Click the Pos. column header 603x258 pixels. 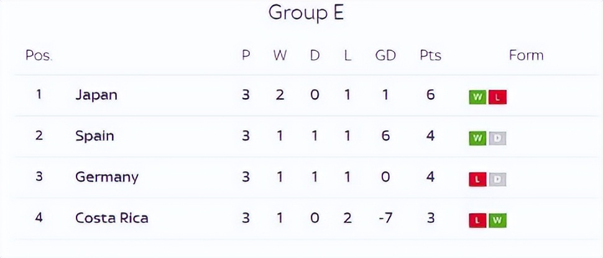(39, 55)
